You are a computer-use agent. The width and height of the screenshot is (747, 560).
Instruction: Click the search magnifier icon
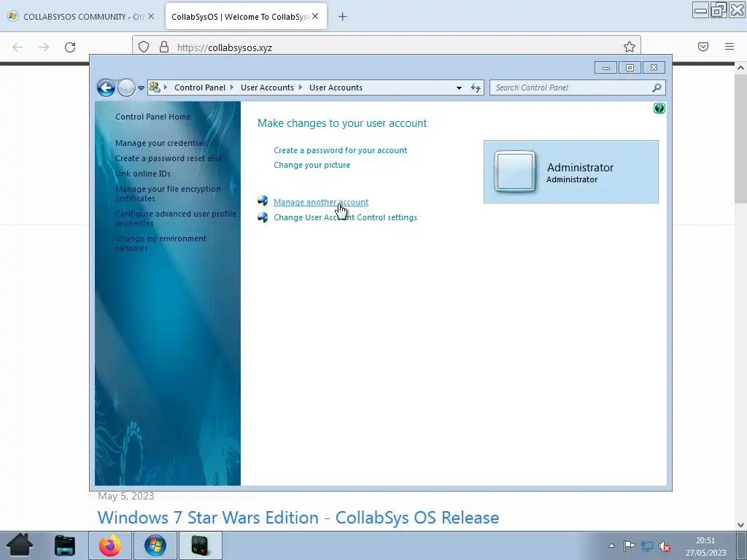click(x=657, y=87)
